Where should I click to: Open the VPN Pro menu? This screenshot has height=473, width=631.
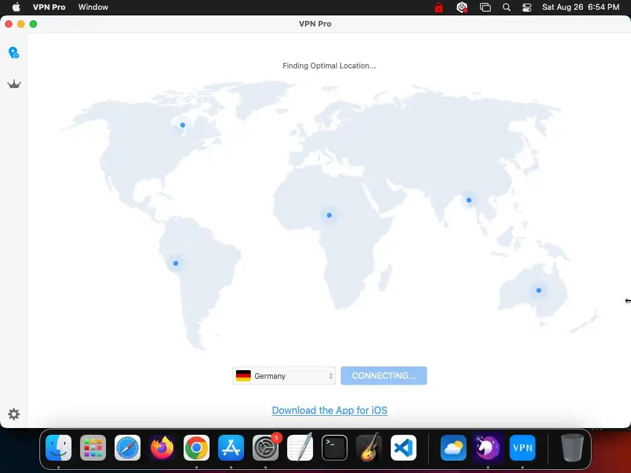[x=49, y=7]
